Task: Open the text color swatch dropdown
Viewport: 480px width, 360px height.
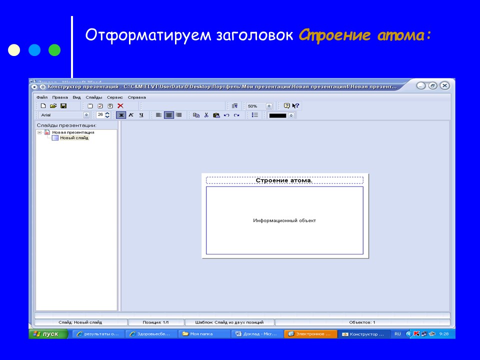Action: (x=292, y=115)
